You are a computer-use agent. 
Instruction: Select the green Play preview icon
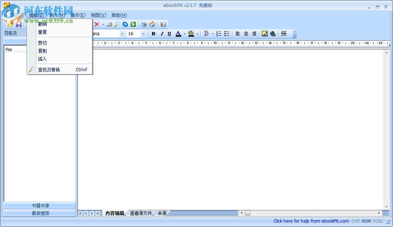133,24
